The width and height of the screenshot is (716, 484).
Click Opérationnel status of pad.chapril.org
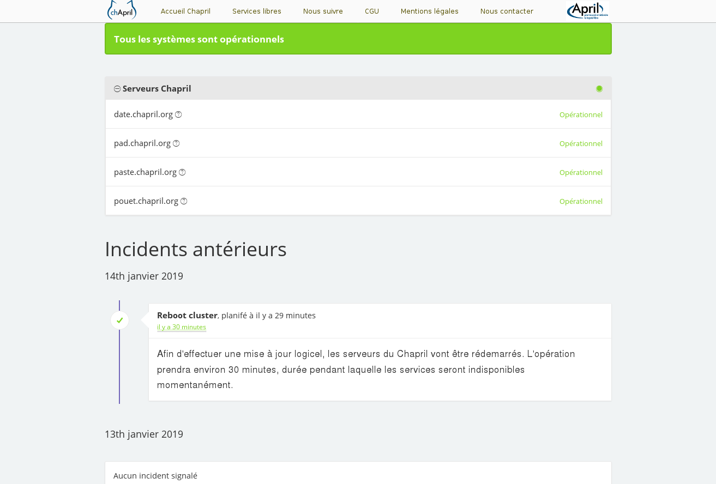pos(581,144)
